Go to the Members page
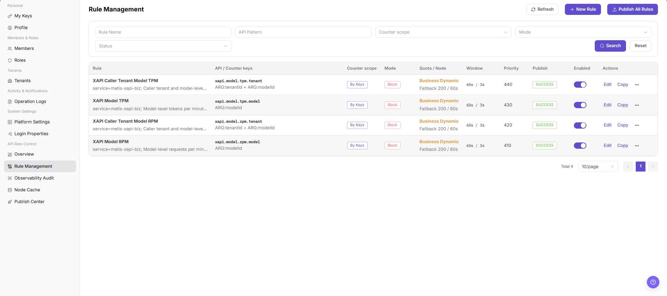The height and width of the screenshot is (296, 667). point(40,49)
